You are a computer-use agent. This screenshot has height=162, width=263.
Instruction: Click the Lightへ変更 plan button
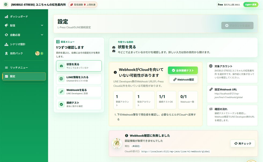251,5
